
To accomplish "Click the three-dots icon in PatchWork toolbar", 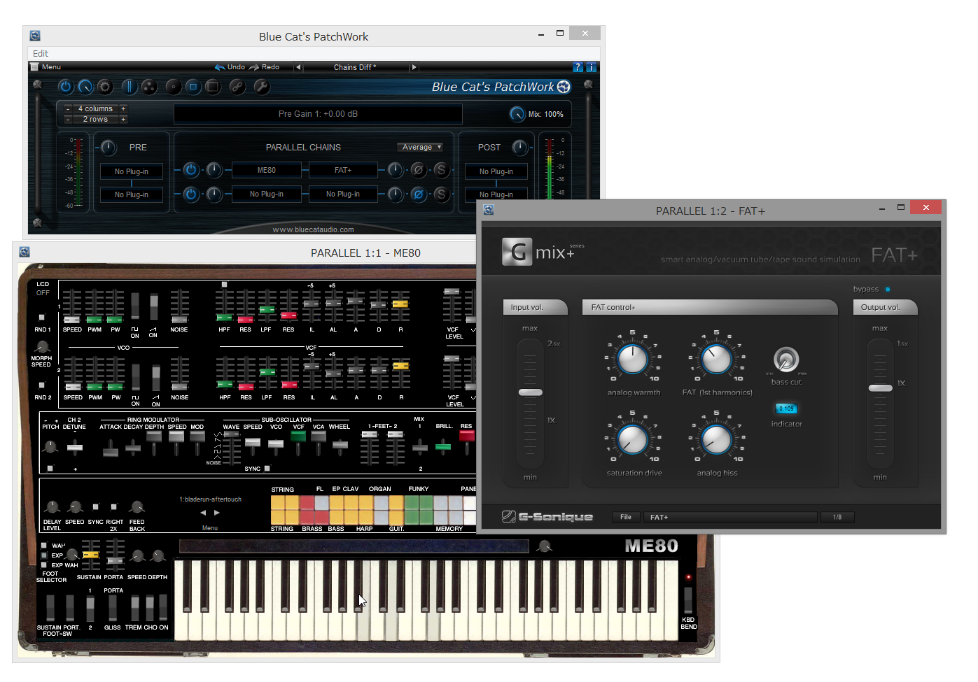I will tap(149, 87).
